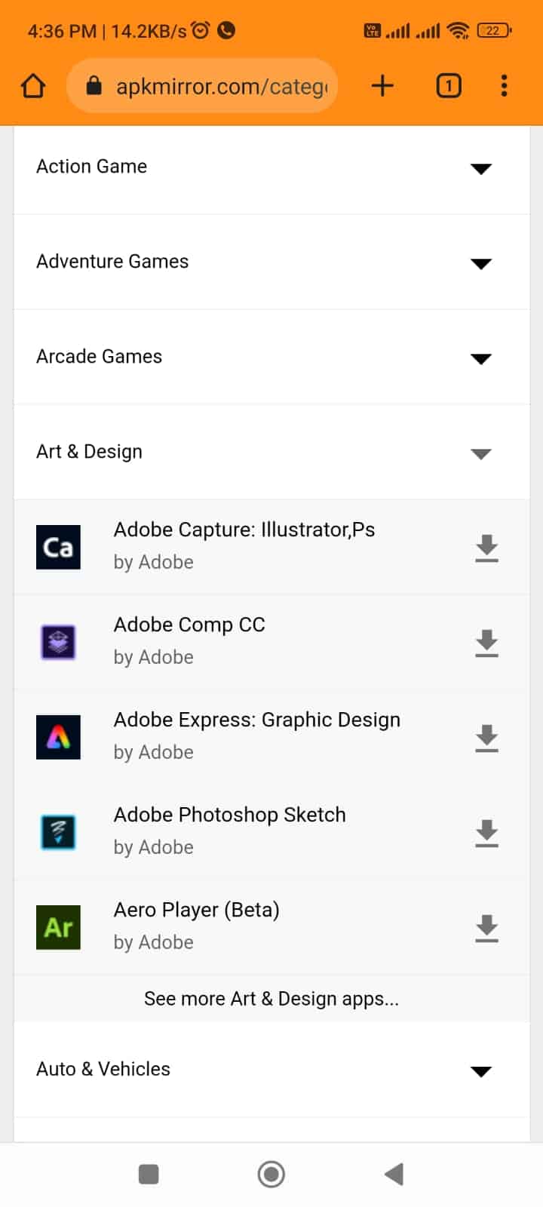This screenshot has height=1207, width=543.
Task: Tap the browser home icon
Action: coord(33,86)
